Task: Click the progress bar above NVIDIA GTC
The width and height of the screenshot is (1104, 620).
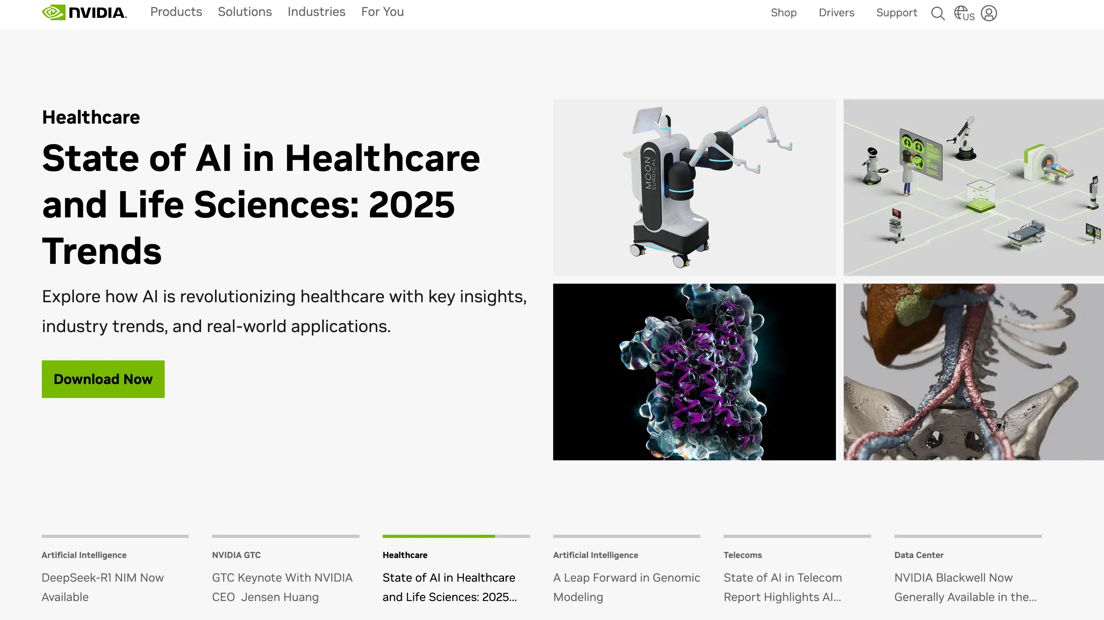Action: click(285, 536)
